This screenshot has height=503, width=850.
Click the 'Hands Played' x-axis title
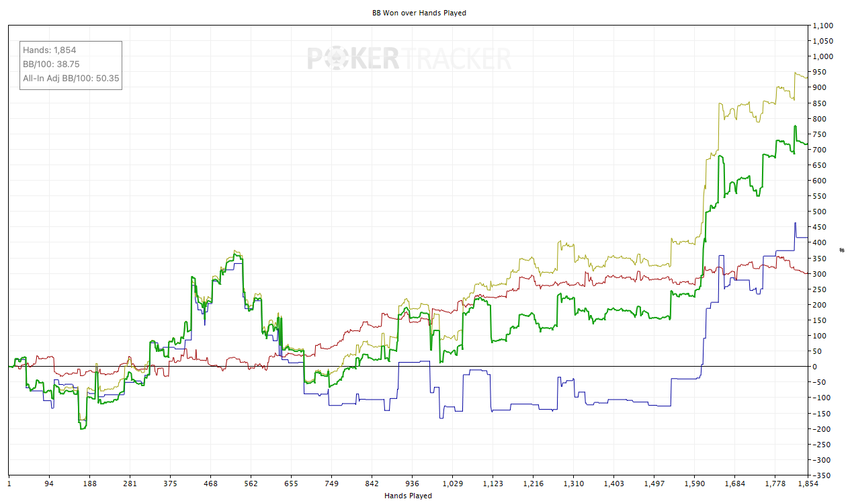(x=408, y=496)
